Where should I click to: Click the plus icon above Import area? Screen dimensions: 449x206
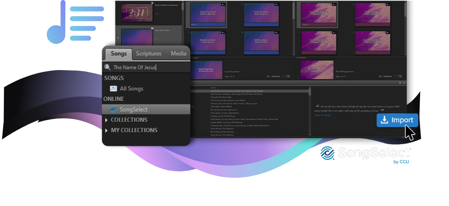pos(400,83)
